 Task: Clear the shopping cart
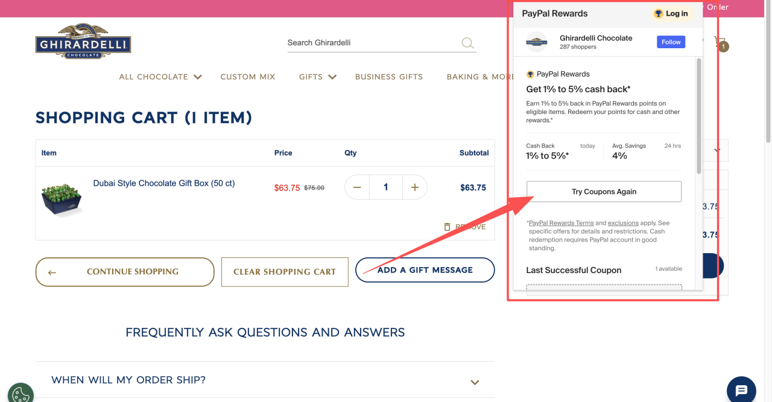pos(285,272)
